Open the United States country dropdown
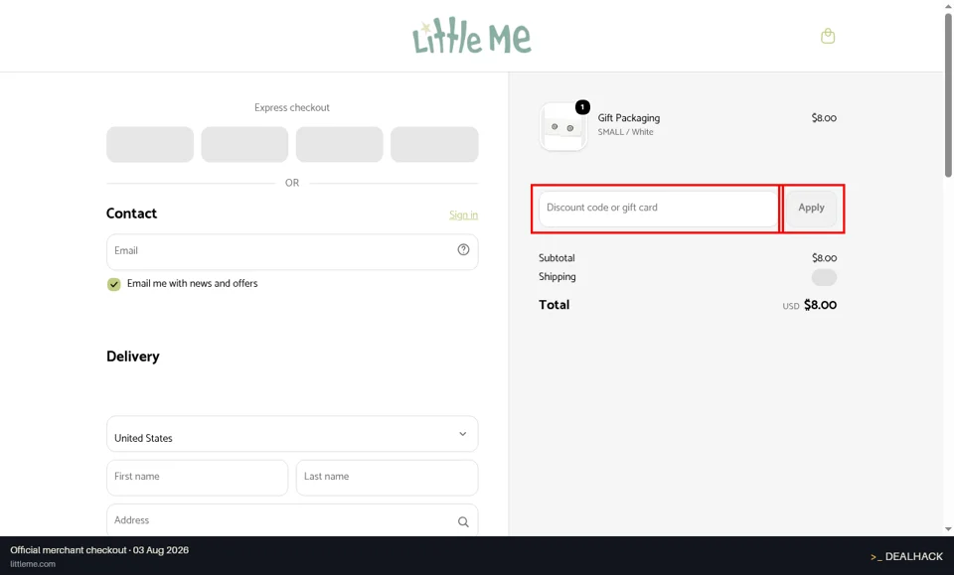Viewport: 954px width, 575px height. (292, 434)
